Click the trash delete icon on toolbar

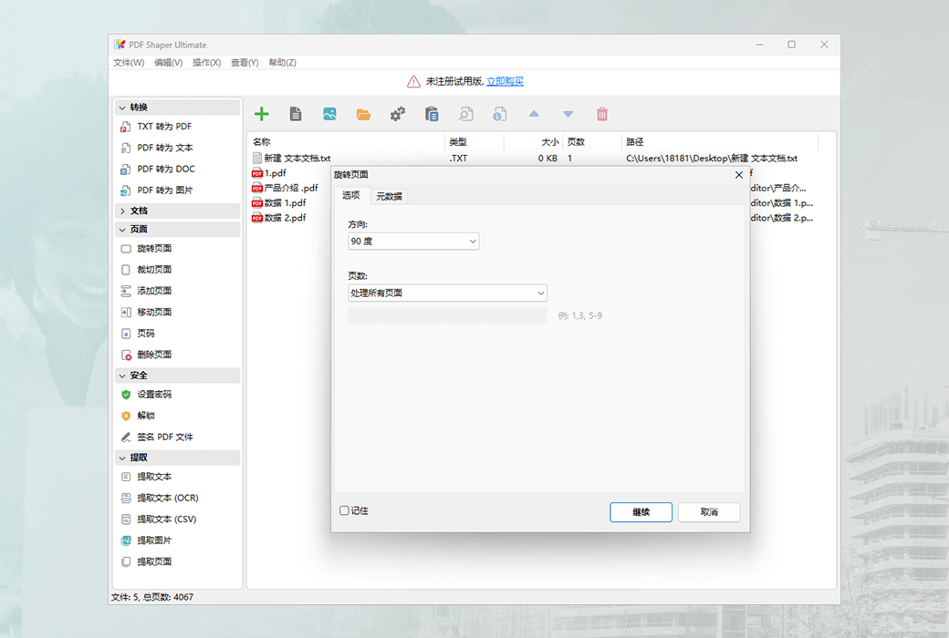pos(602,113)
